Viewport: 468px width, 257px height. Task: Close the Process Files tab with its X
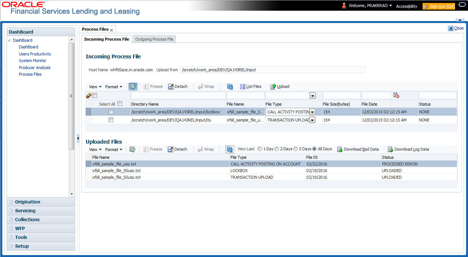[112, 30]
